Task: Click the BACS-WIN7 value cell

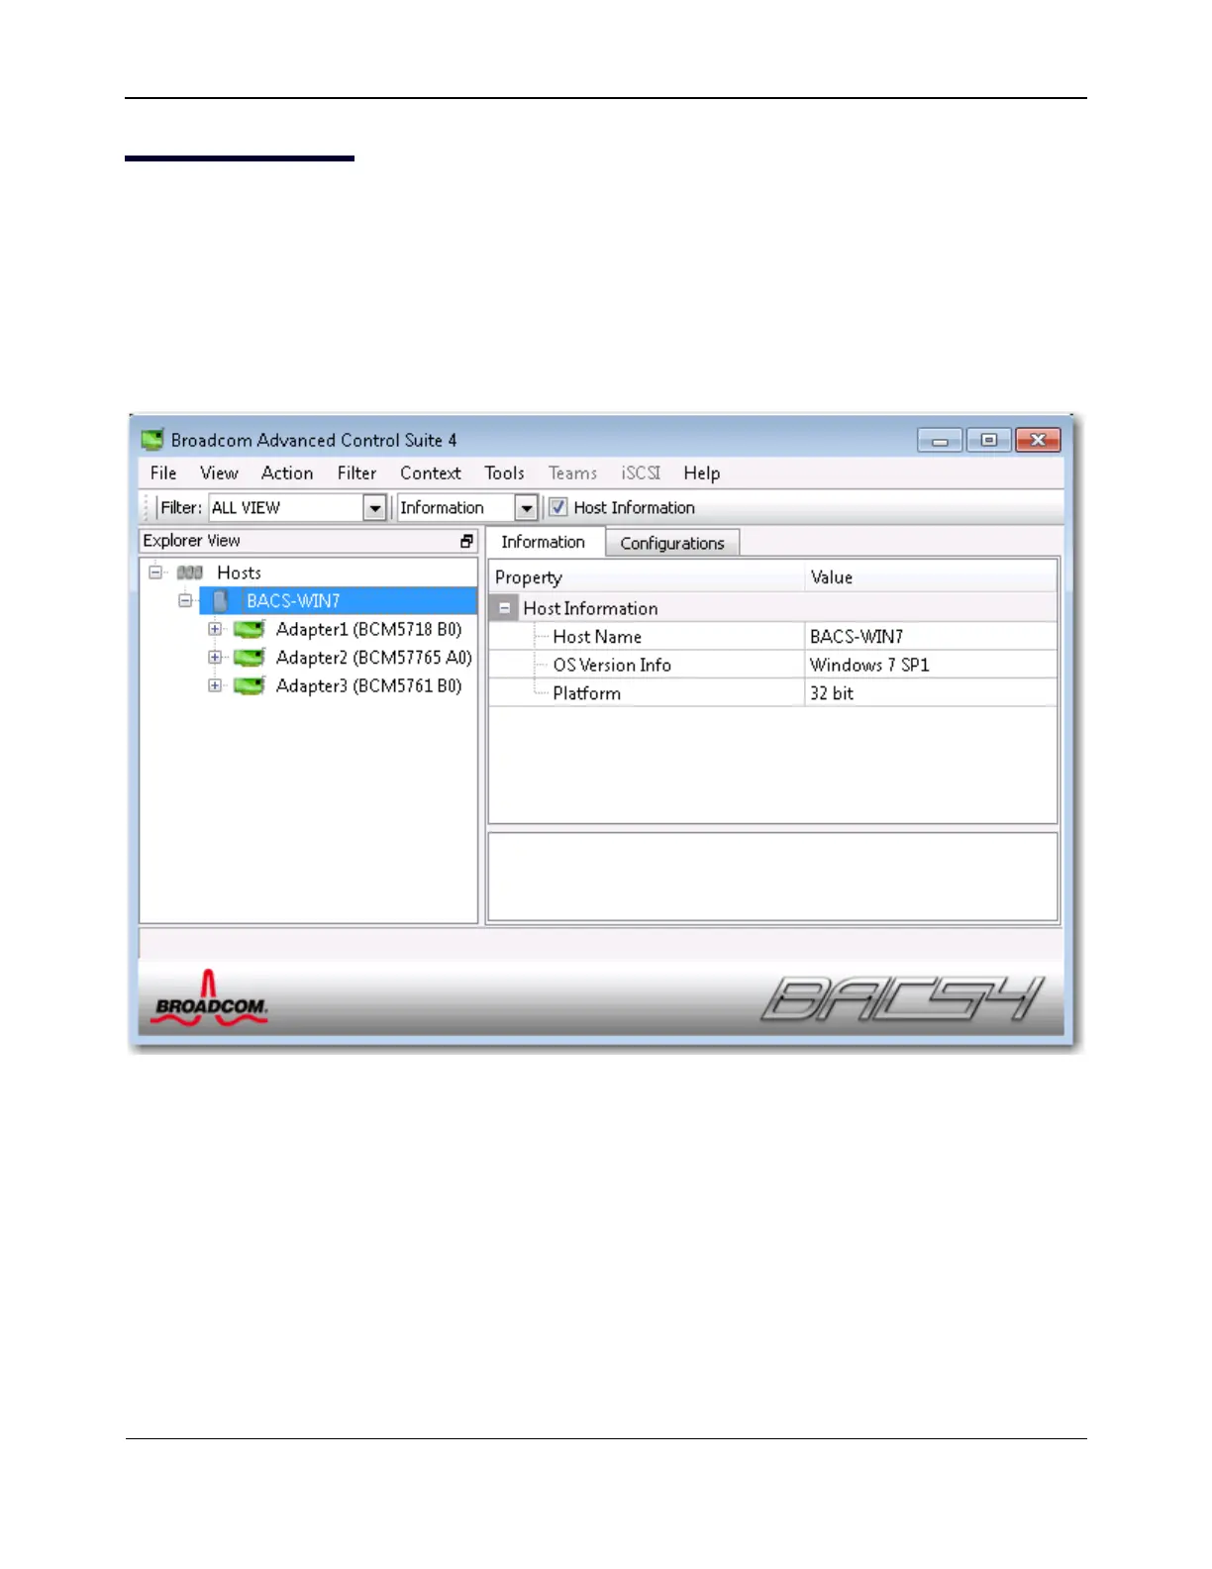Action: 930,636
